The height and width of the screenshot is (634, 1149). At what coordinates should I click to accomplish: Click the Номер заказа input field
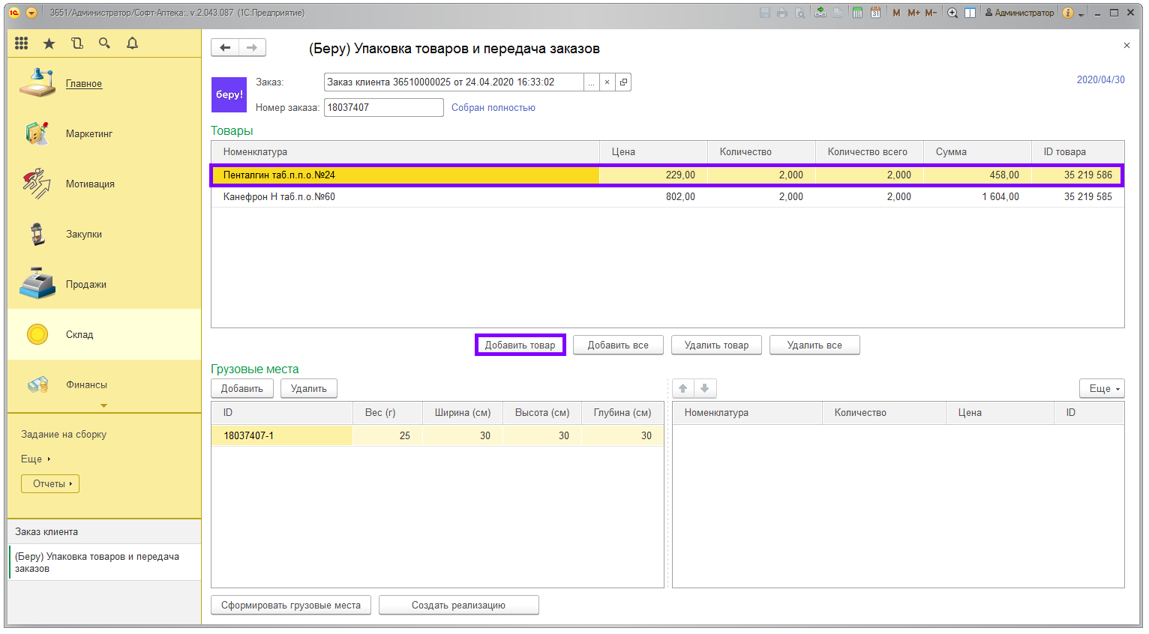tap(383, 108)
